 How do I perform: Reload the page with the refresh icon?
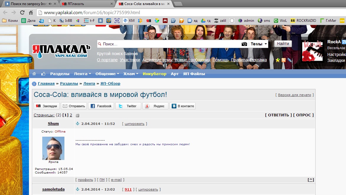(x=22, y=13)
